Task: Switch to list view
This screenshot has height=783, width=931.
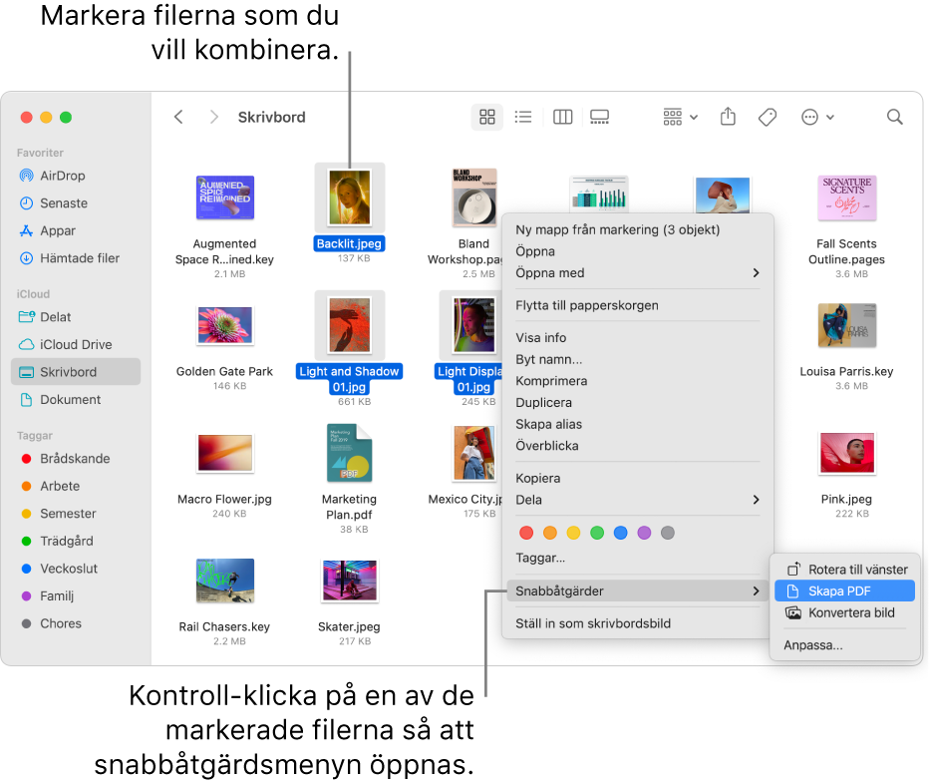Action: coord(523,117)
